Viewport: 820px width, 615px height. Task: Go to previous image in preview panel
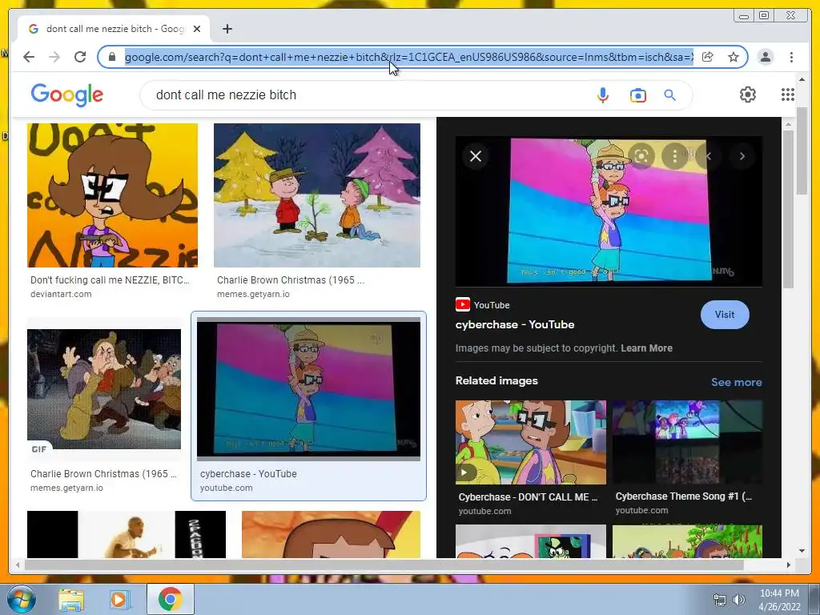(709, 156)
